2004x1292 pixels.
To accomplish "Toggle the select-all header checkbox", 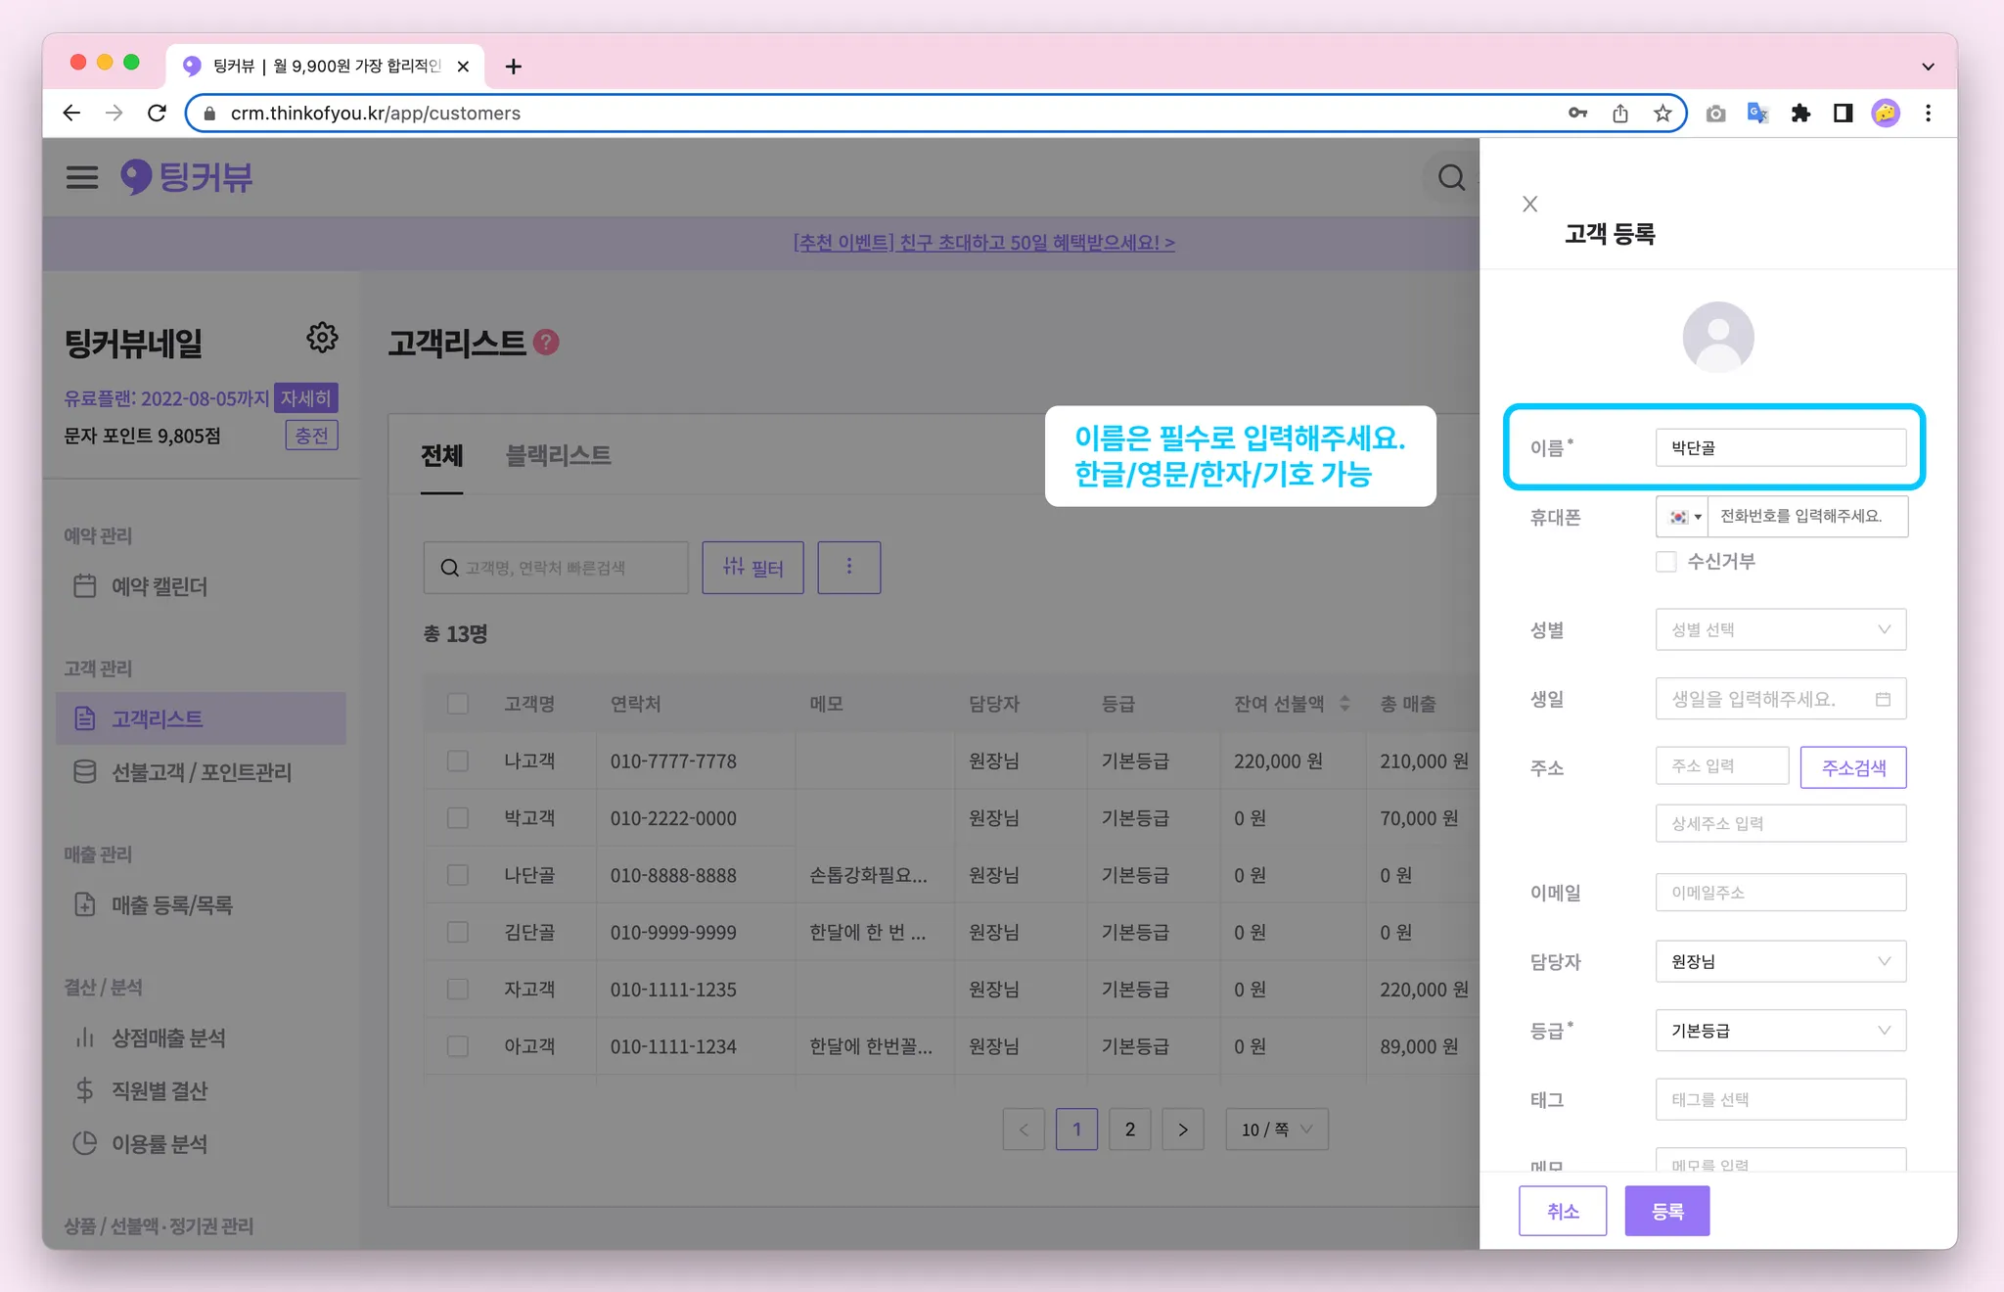I will point(457,704).
